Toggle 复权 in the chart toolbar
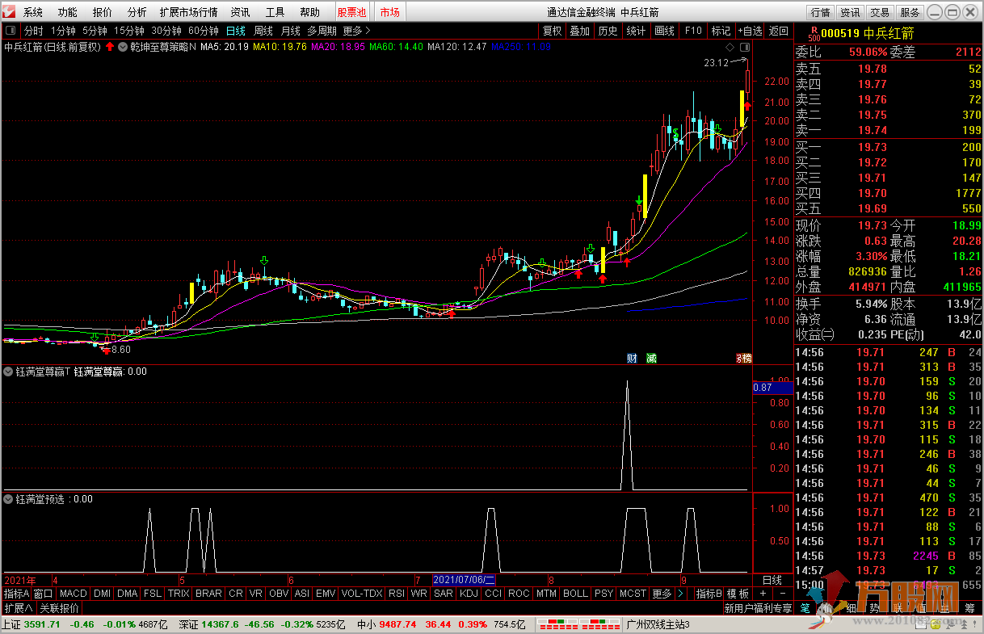This screenshot has height=634, width=984. 552,31
